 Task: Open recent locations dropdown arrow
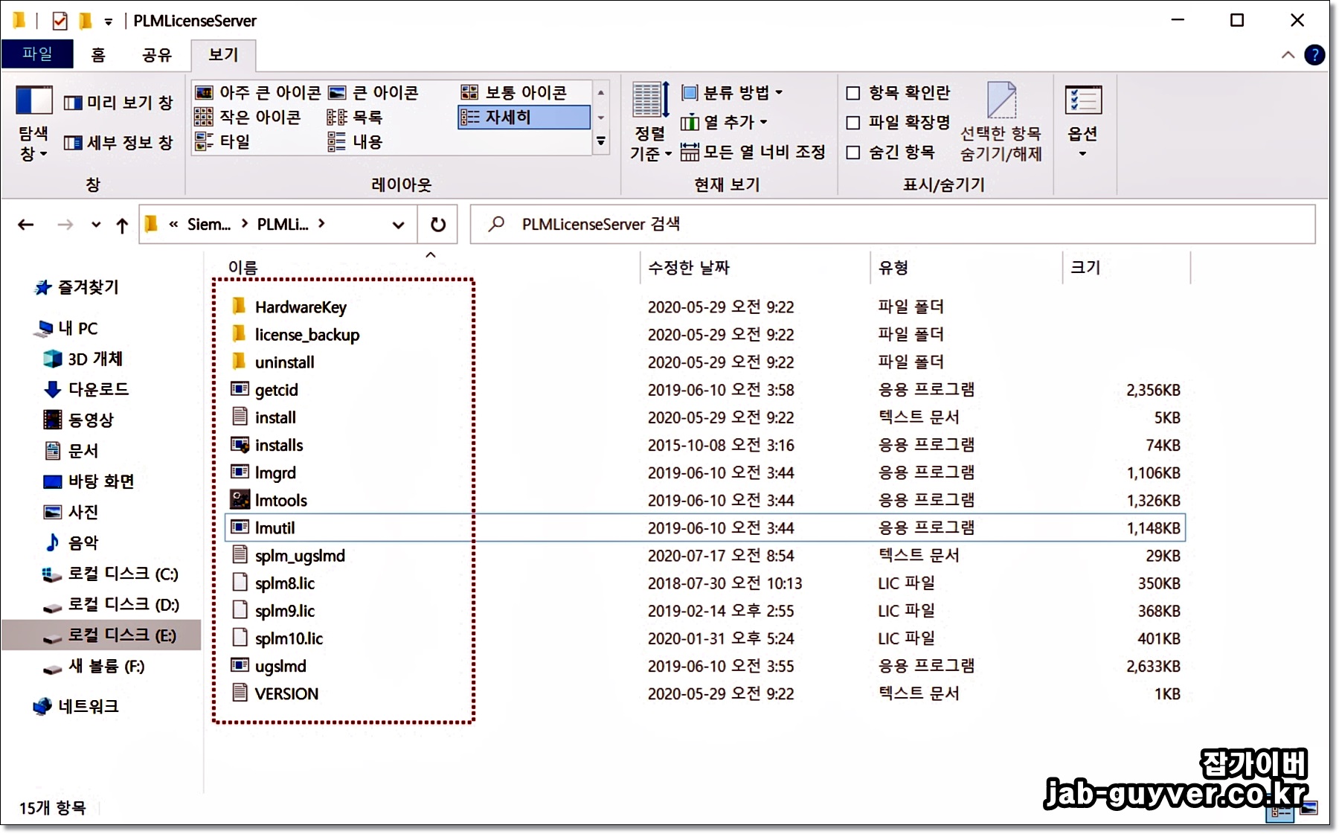96,224
